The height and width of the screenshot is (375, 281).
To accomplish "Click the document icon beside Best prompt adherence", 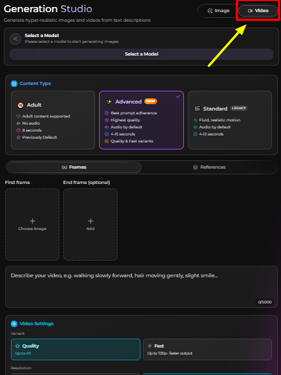I will coord(107,113).
